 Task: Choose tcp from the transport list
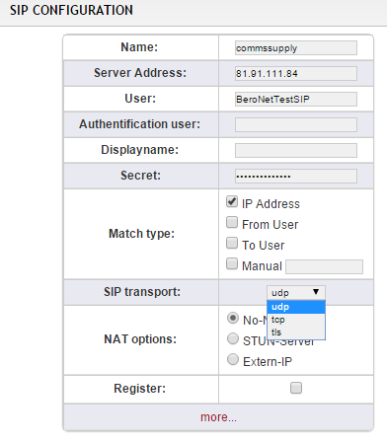coord(296,320)
